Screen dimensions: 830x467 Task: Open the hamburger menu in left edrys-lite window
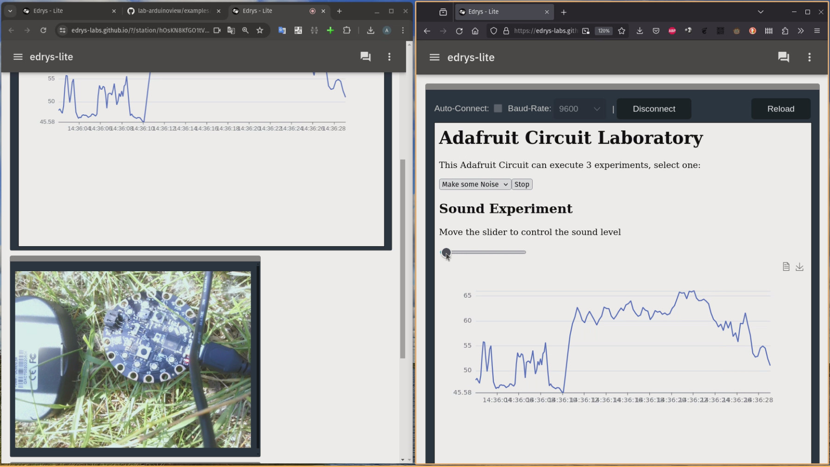[x=18, y=57]
